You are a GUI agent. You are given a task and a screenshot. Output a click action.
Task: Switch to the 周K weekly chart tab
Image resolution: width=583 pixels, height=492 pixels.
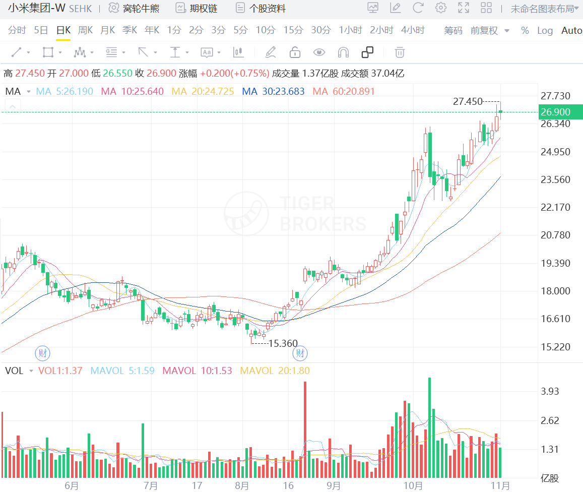85,30
